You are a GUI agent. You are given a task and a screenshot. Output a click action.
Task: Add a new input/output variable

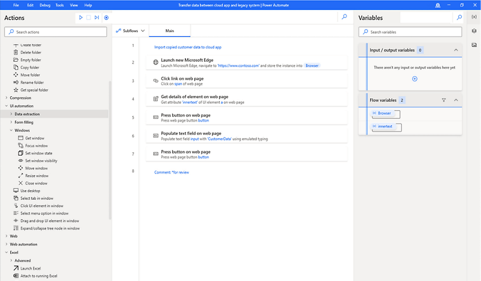coord(415,79)
